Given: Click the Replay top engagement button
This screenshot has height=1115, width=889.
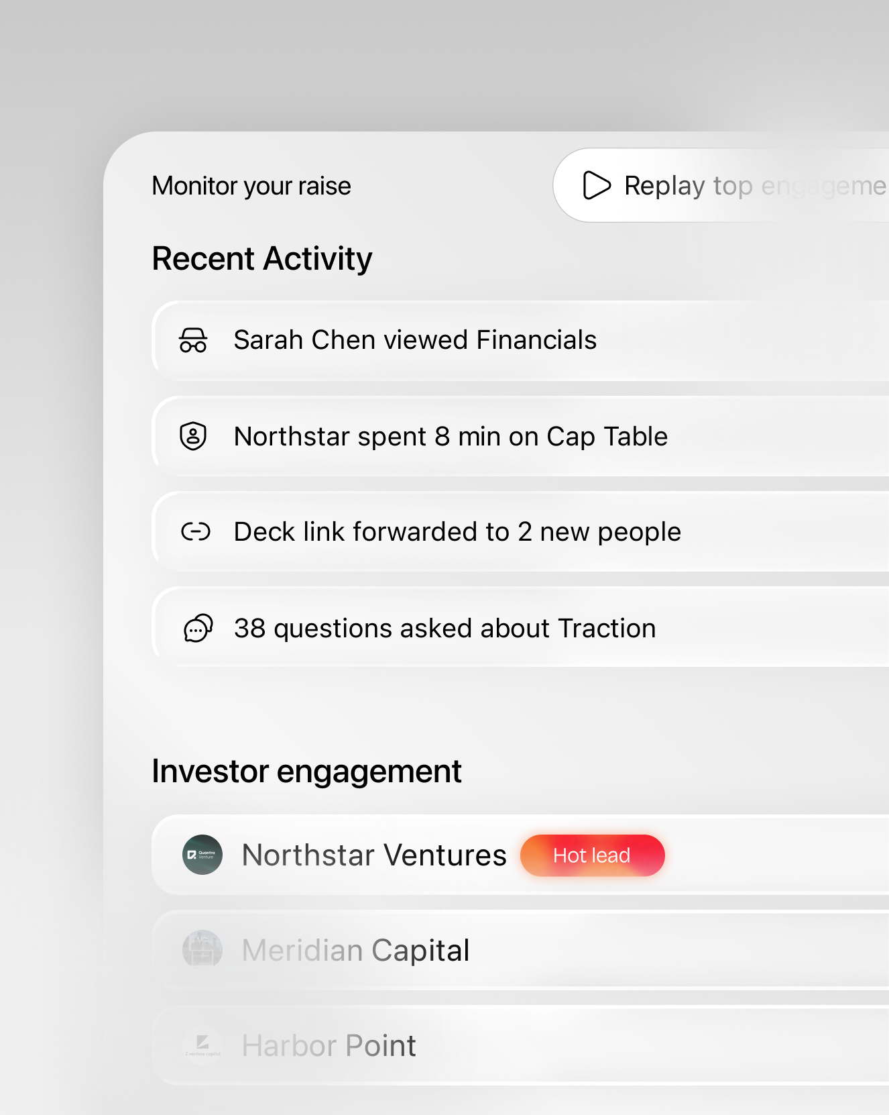Looking at the screenshot, I should [721, 185].
